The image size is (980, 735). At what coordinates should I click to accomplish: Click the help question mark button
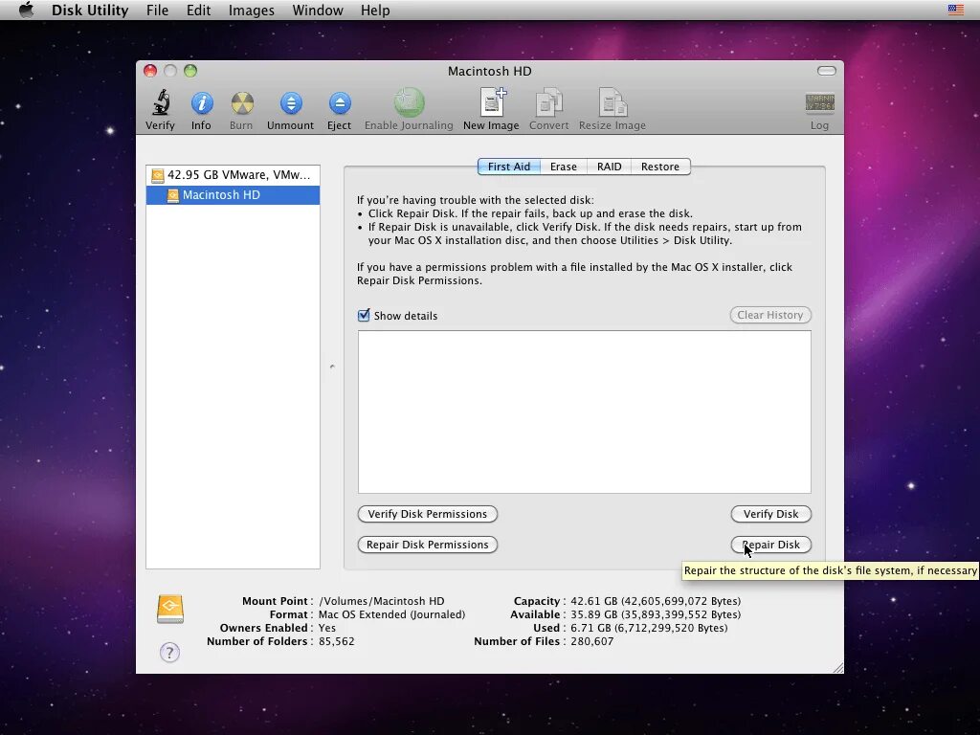pos(169,653)
